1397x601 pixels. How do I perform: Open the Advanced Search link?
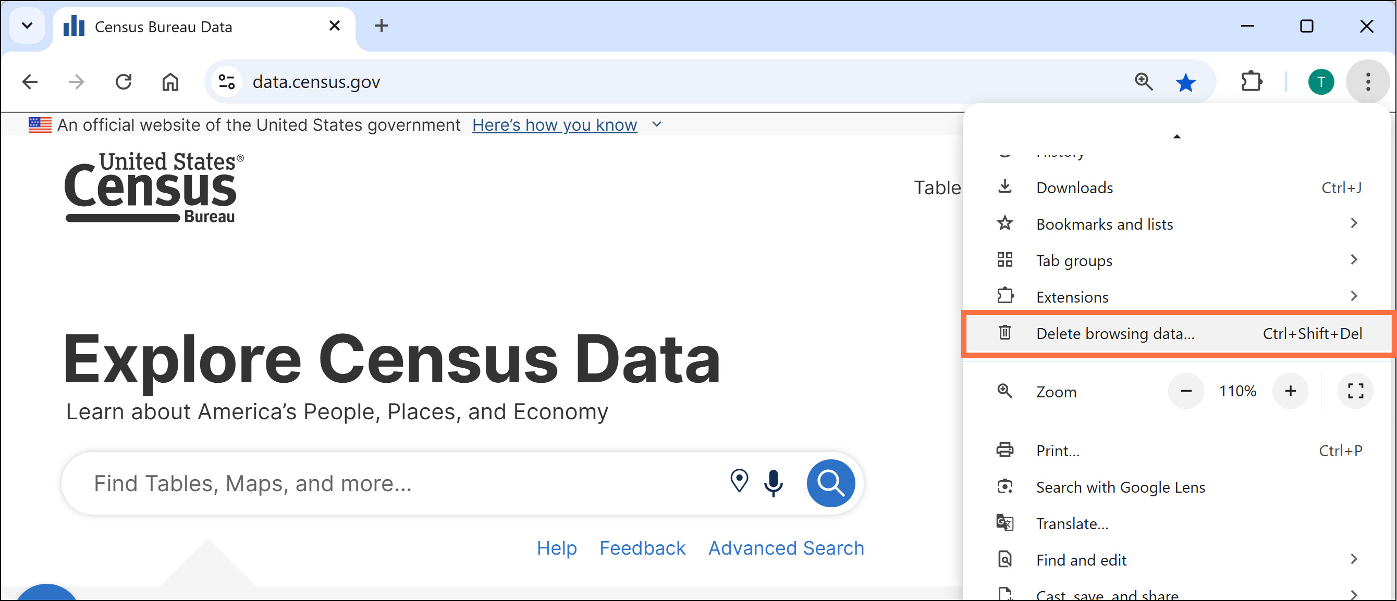[786, 548]
